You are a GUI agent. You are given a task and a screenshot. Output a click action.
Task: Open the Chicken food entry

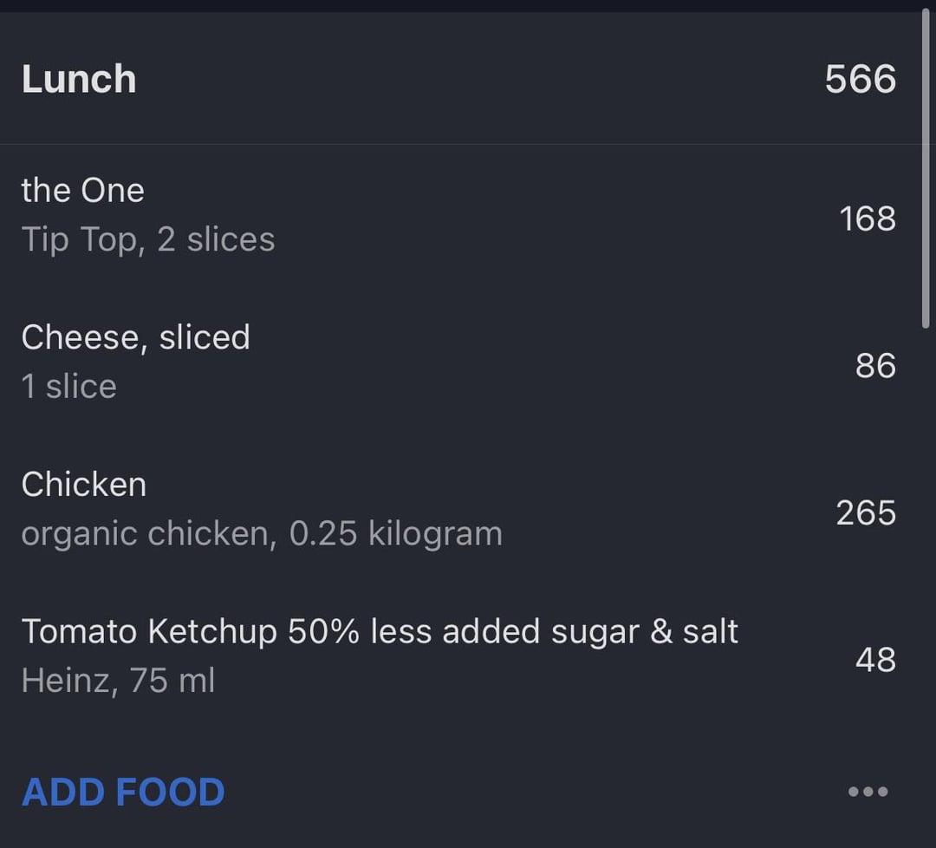tap(459, 512)
